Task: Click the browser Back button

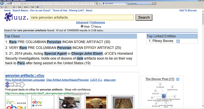Action: (2, 3)
